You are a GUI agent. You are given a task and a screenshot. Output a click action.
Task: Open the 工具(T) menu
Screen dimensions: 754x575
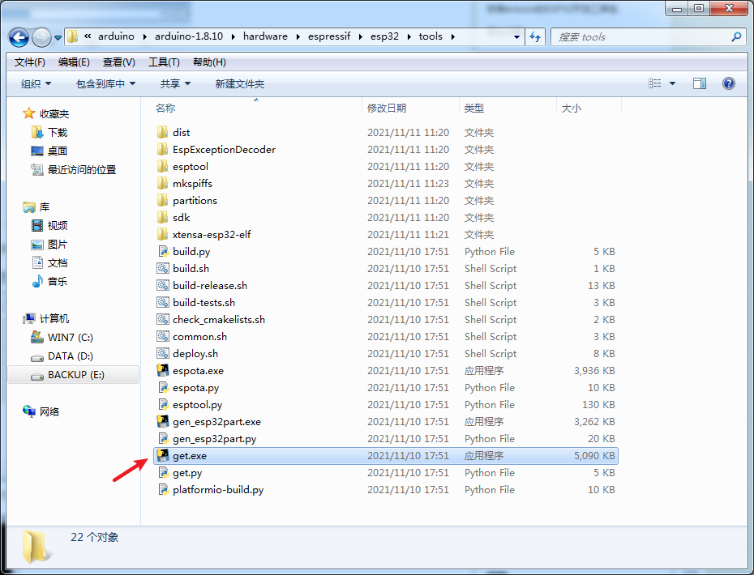coord(164,62)
